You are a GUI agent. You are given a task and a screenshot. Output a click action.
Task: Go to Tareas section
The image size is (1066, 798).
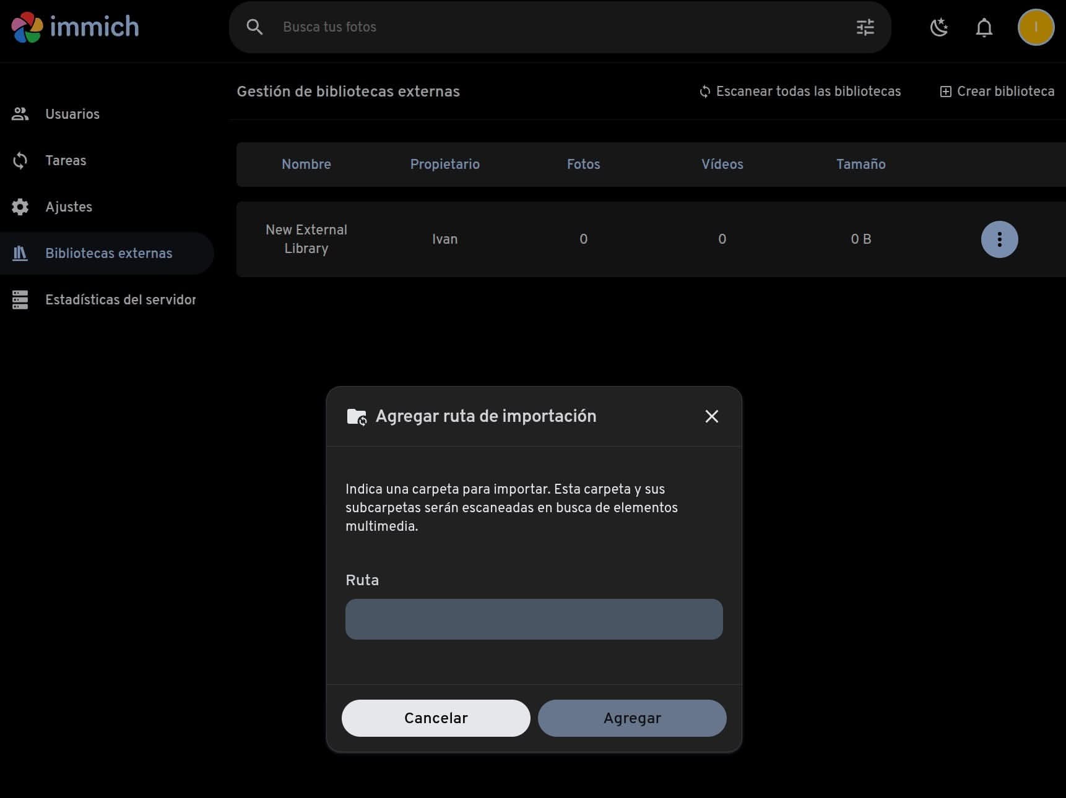66,160
